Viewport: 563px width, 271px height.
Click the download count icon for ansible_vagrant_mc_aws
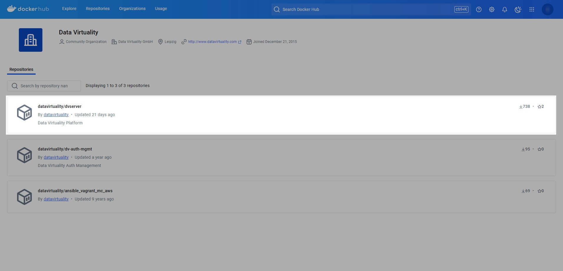(523, 191)
